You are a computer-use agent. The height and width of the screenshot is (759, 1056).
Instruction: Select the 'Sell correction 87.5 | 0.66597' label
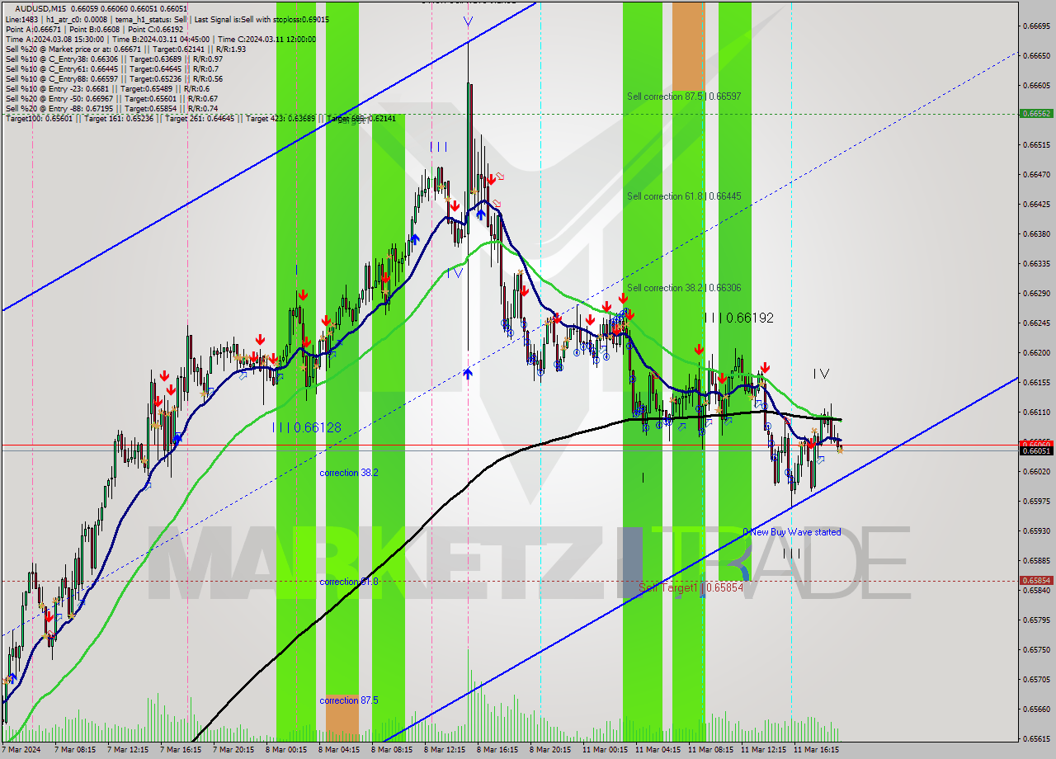(684, 97)
